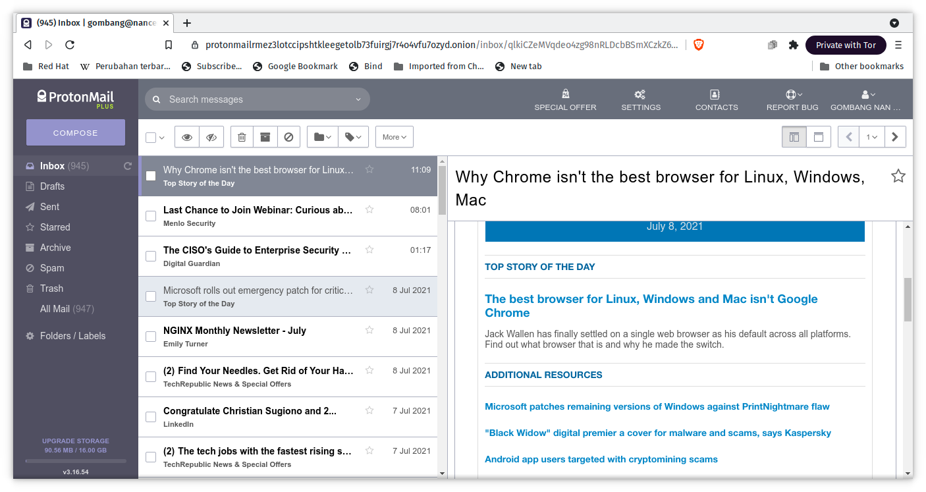
Task: Click the email body scrollbar thumb
Action: click(x=908, y=299)
